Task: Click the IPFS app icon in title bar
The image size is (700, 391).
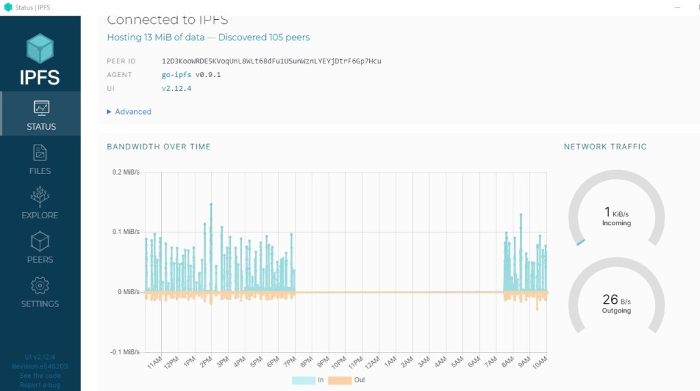Action: coord(8,8)
